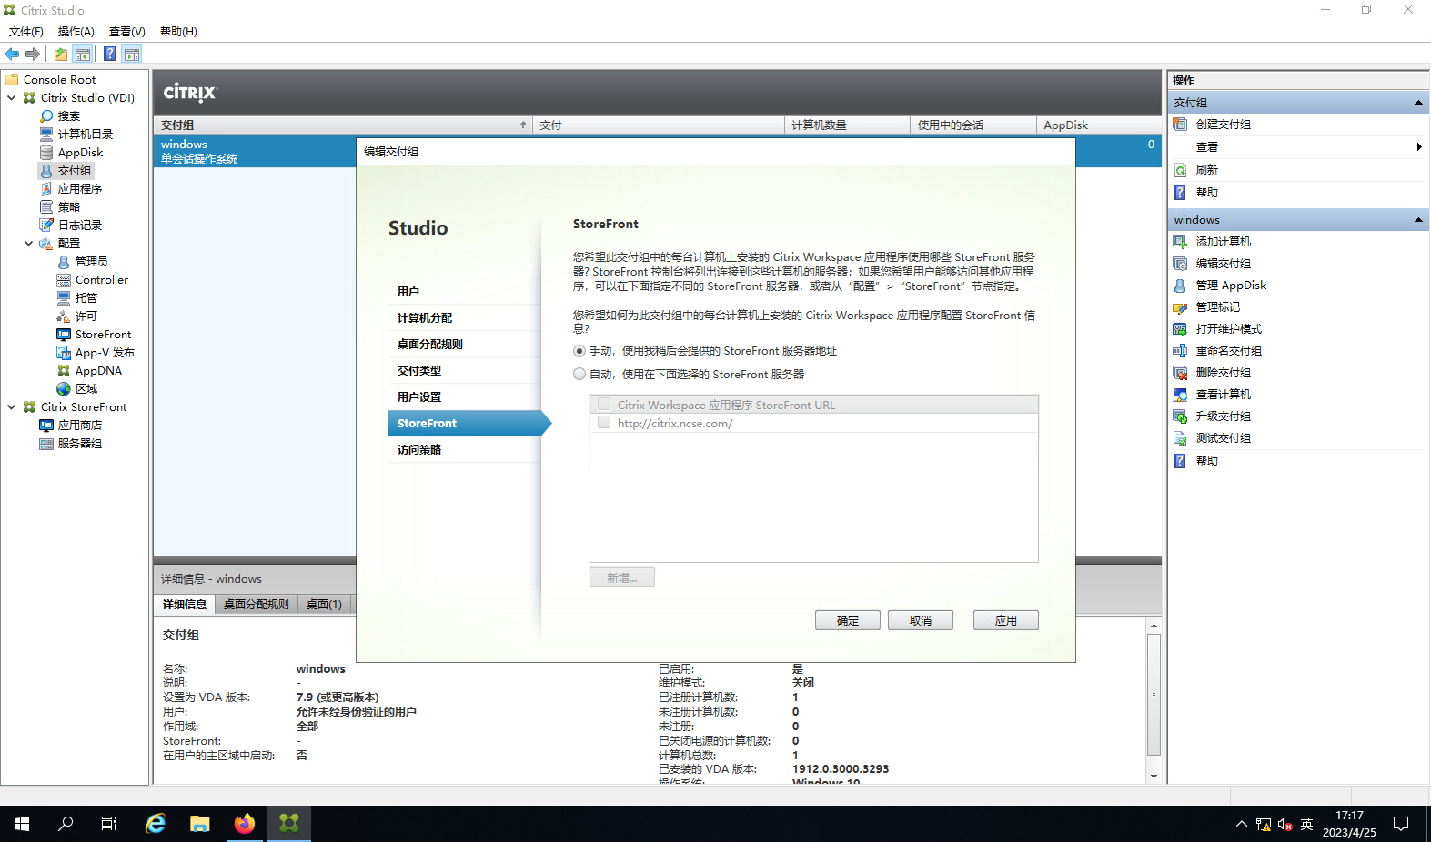Collapse the Citrix StoreFront tree node
This screenshot has height=842, width=1431.
click(11, 407)
